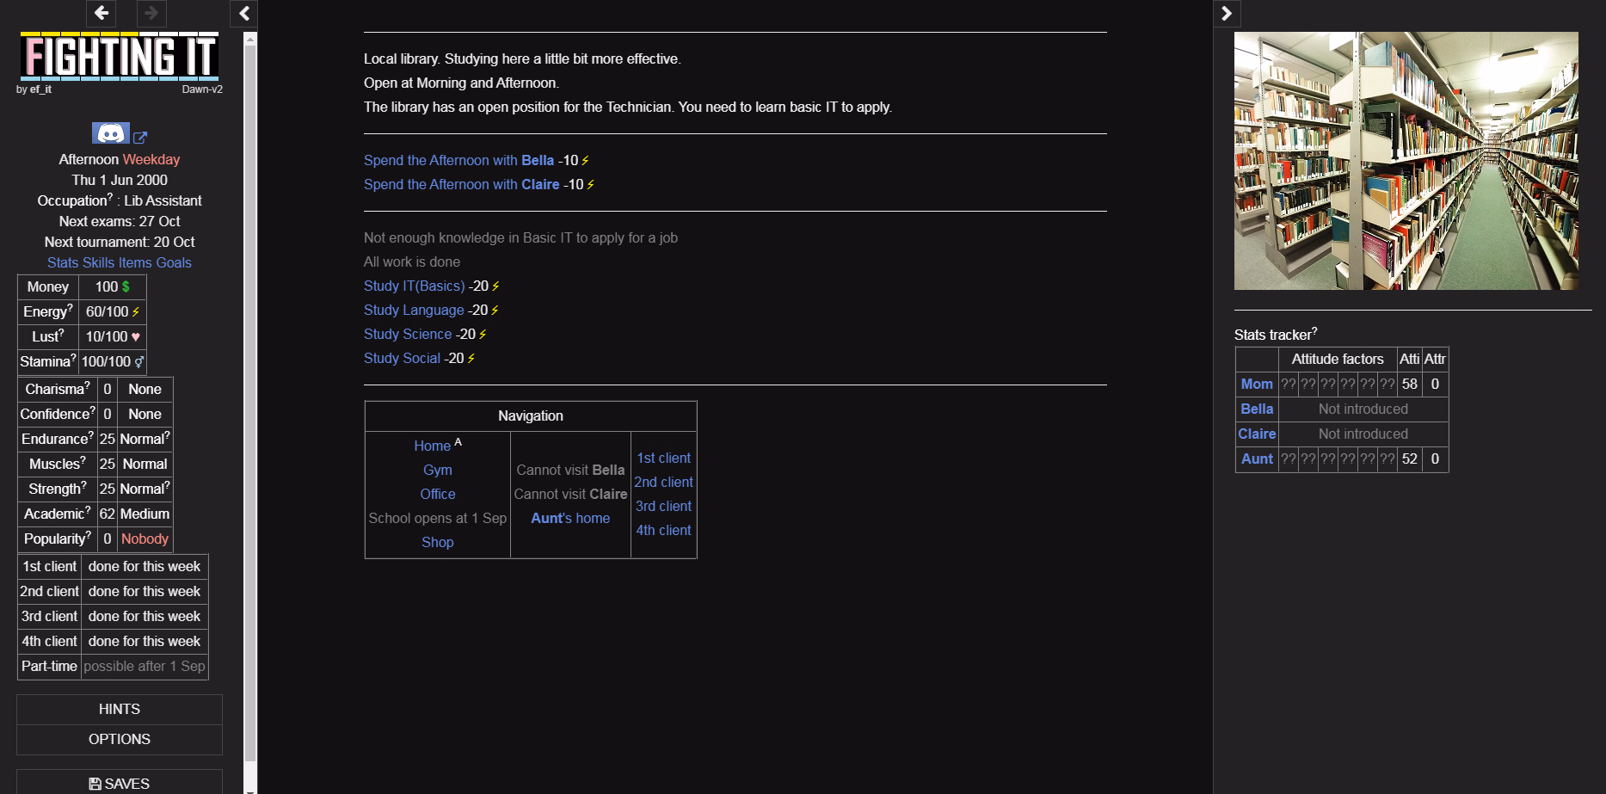
Task: Click the Stats tracker question mark icon
Action: tap(1313, 329)
